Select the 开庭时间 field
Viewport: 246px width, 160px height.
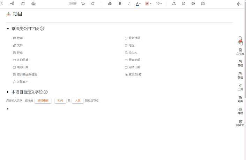click(x=133, y=60)
